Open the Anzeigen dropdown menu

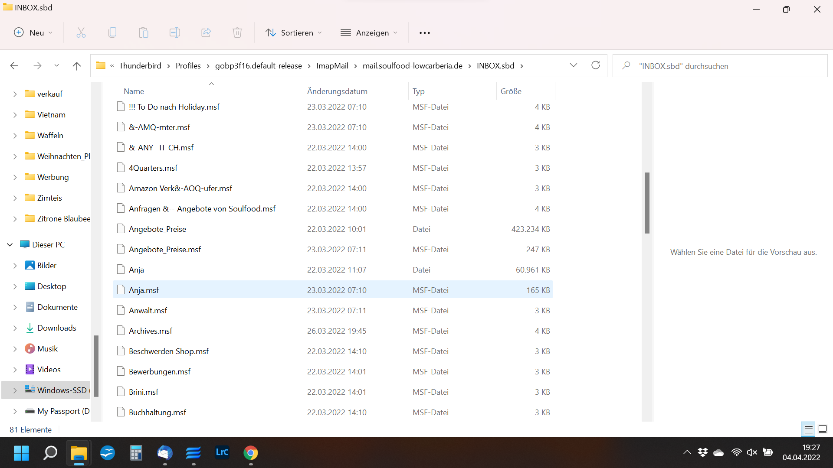pyautogui.click(x=369, y=32)
